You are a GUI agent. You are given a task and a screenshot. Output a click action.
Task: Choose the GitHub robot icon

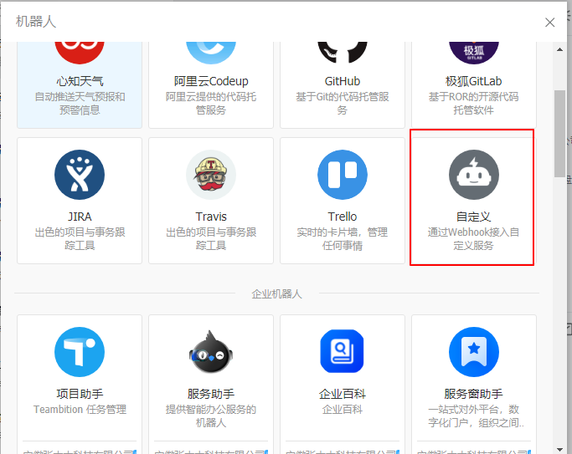coord(343,53)
